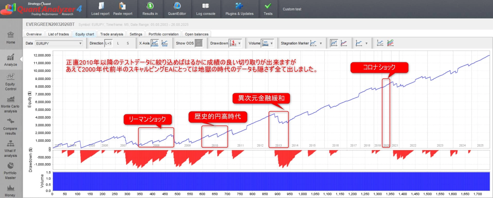Viewport: 493px width, 198px height.
Task: Open the Money sidebar section
Action: point(10,191)
